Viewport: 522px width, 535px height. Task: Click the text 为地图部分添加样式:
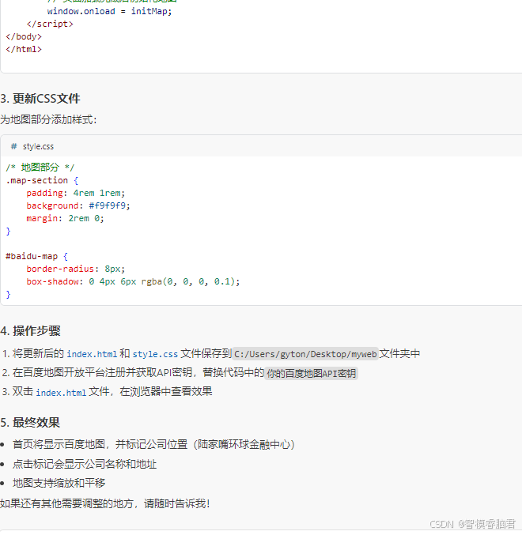click(48, 120)
